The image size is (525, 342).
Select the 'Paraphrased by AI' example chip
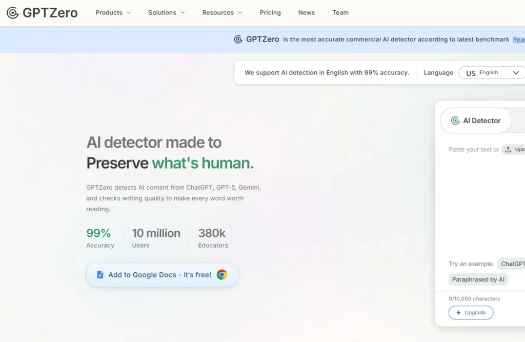tap(478, 279)
